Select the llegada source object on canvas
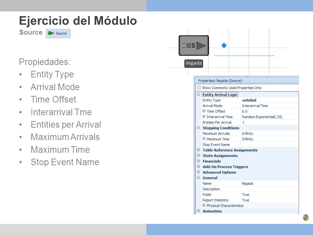The height and width of the screenshot is (235, 313). coord(194,46)
